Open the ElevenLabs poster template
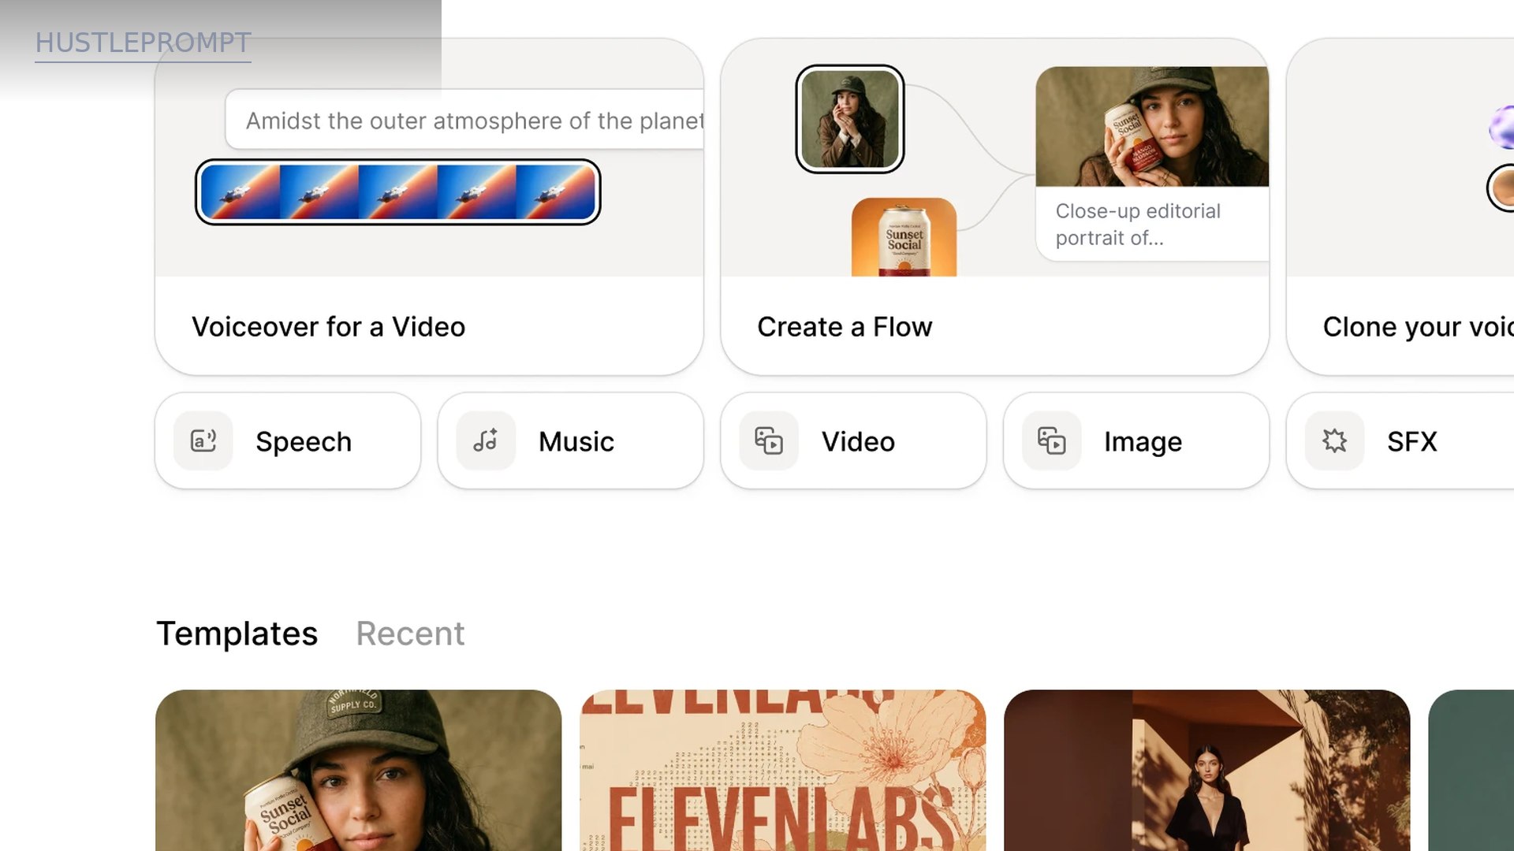This screenshot has width=1514, height=851. point(783,770)
